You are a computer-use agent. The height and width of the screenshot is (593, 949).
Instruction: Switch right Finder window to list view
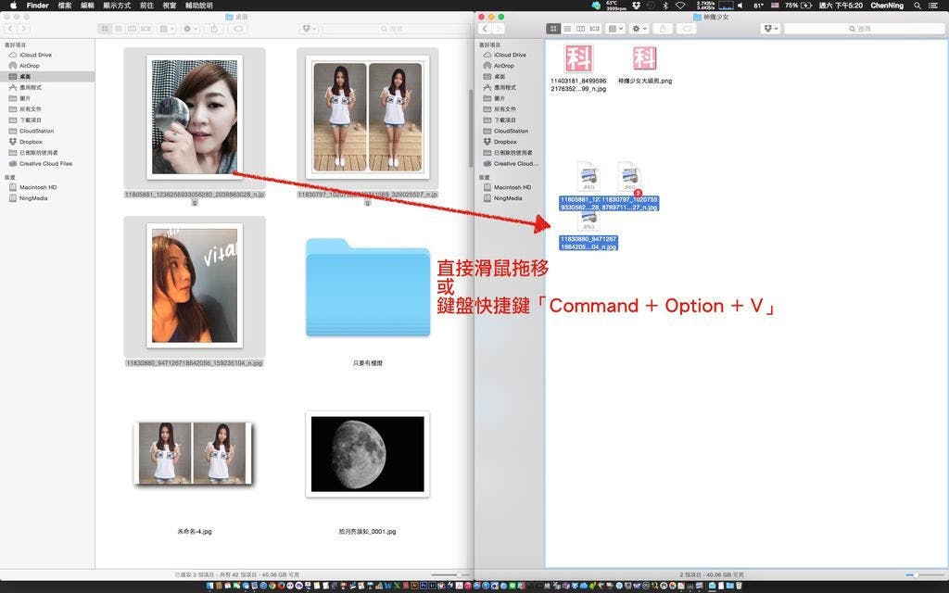point(567,29)
